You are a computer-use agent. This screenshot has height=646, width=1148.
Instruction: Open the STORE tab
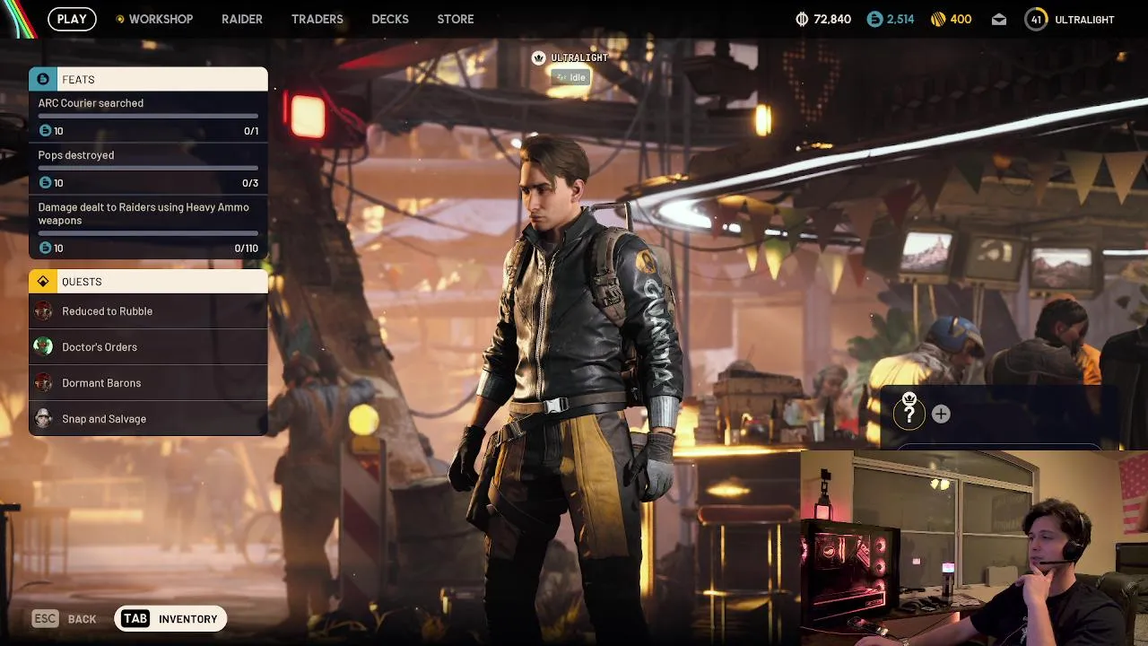click(x=456, y=19)
